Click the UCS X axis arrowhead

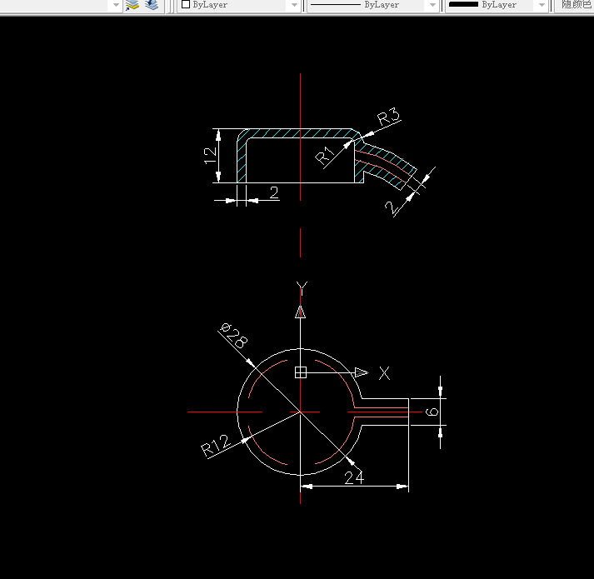click(x=362, y=373)
